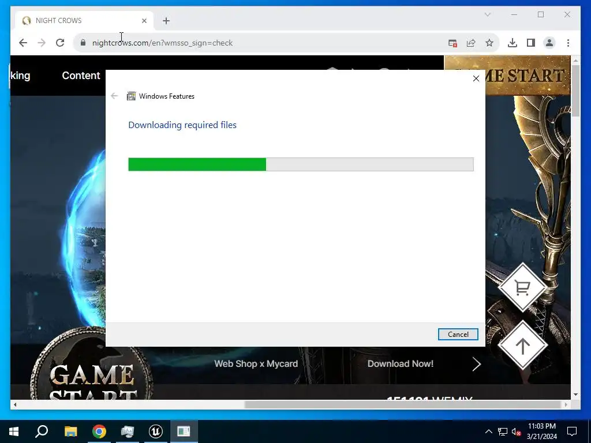Reload the Night Crows page
591x443 pixels.
[60, 43]
